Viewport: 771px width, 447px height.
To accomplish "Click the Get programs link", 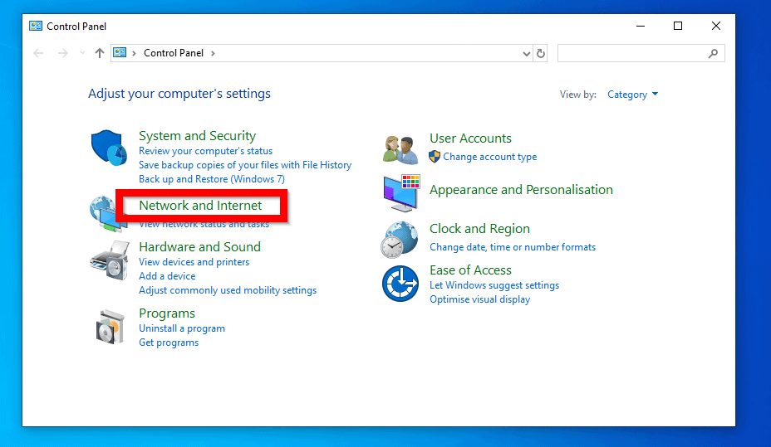I will tap(169, 343).
